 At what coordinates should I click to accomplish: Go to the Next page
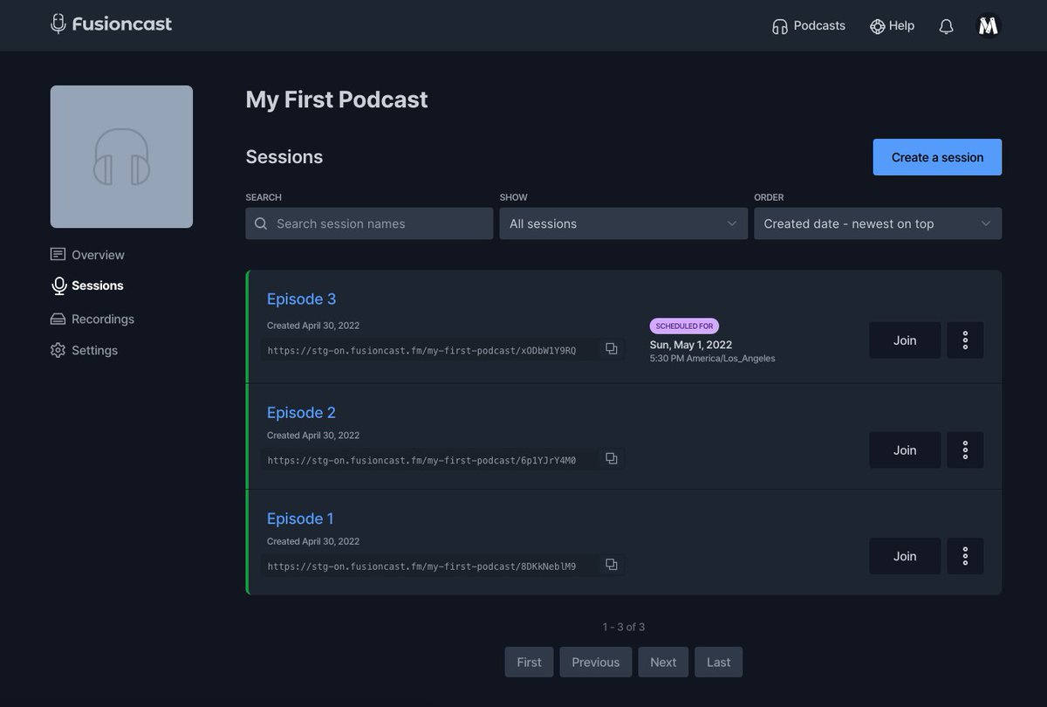(663, 662)
